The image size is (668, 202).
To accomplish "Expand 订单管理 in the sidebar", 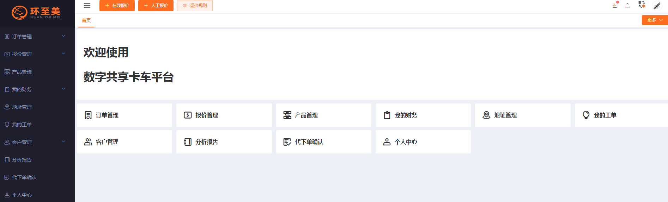I will tap(35, 37).
